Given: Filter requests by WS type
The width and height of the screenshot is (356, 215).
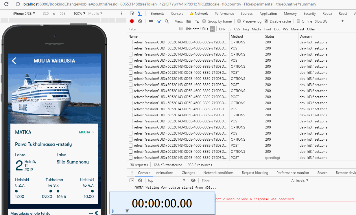Looking at the screenshot, I should [x=285, y=29].
